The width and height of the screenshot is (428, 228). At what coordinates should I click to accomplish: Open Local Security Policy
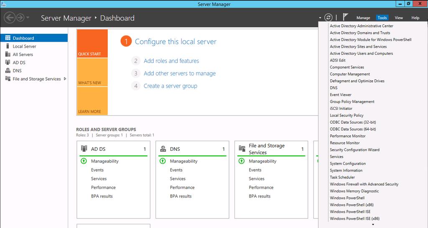(x=346, y=115)
